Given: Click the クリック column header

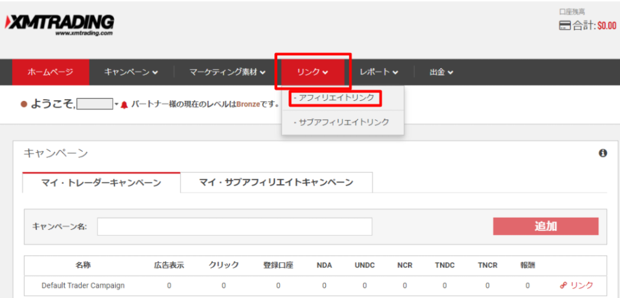Looking at the screenshot, I should (x=223, y=265).
